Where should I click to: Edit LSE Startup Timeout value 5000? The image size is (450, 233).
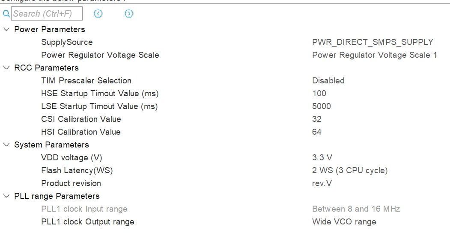(x=322, y=106)
